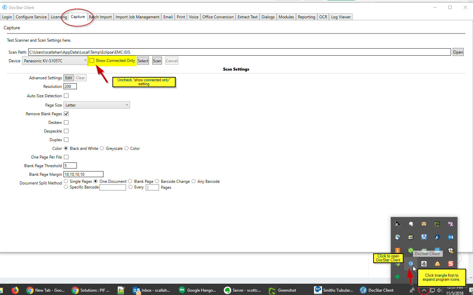The width and height of the screenshot is (473, 295).
Task: Switch to the Login tab
Action: [7, 17]
